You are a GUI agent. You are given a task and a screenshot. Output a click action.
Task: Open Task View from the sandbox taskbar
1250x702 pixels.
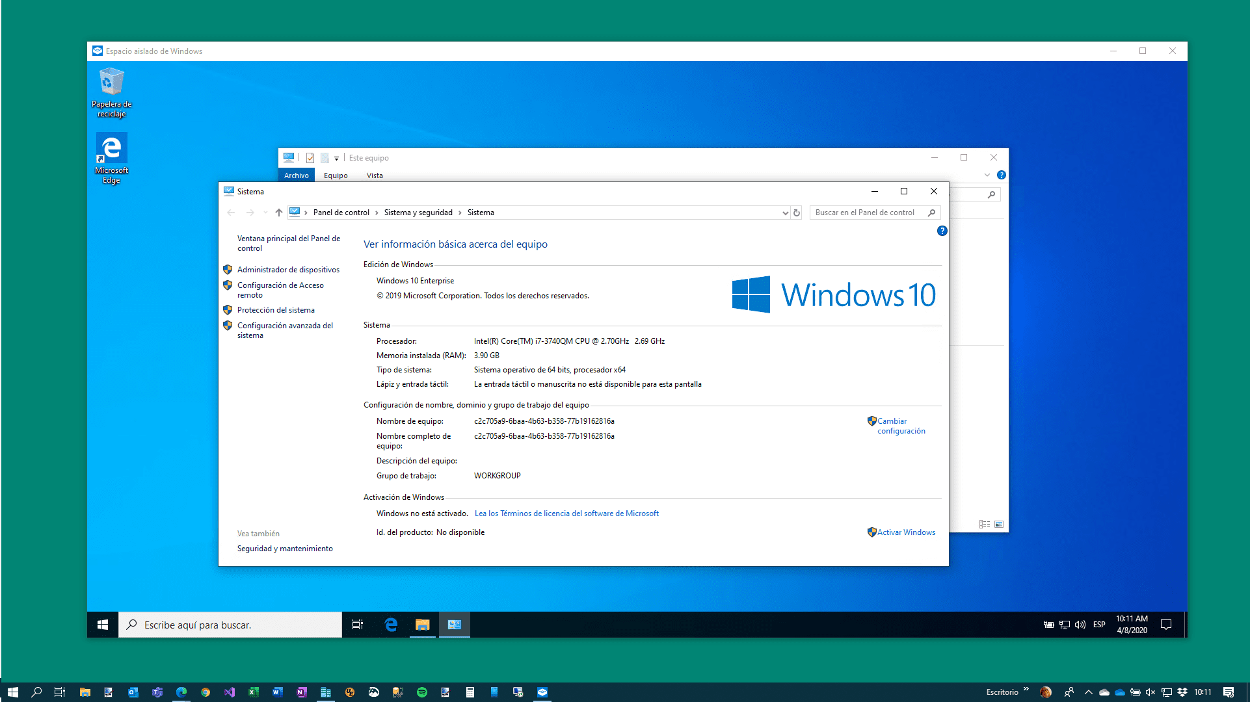pyautogui.click(x=357, y=625)
